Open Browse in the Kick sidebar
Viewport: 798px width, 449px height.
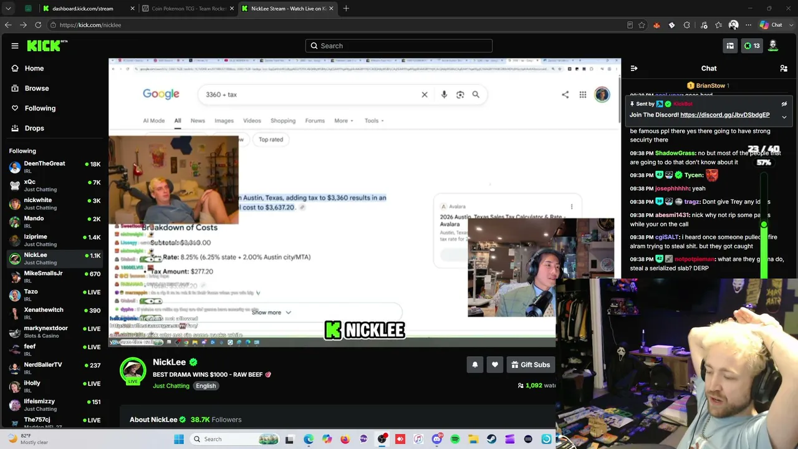coord(37,89)
